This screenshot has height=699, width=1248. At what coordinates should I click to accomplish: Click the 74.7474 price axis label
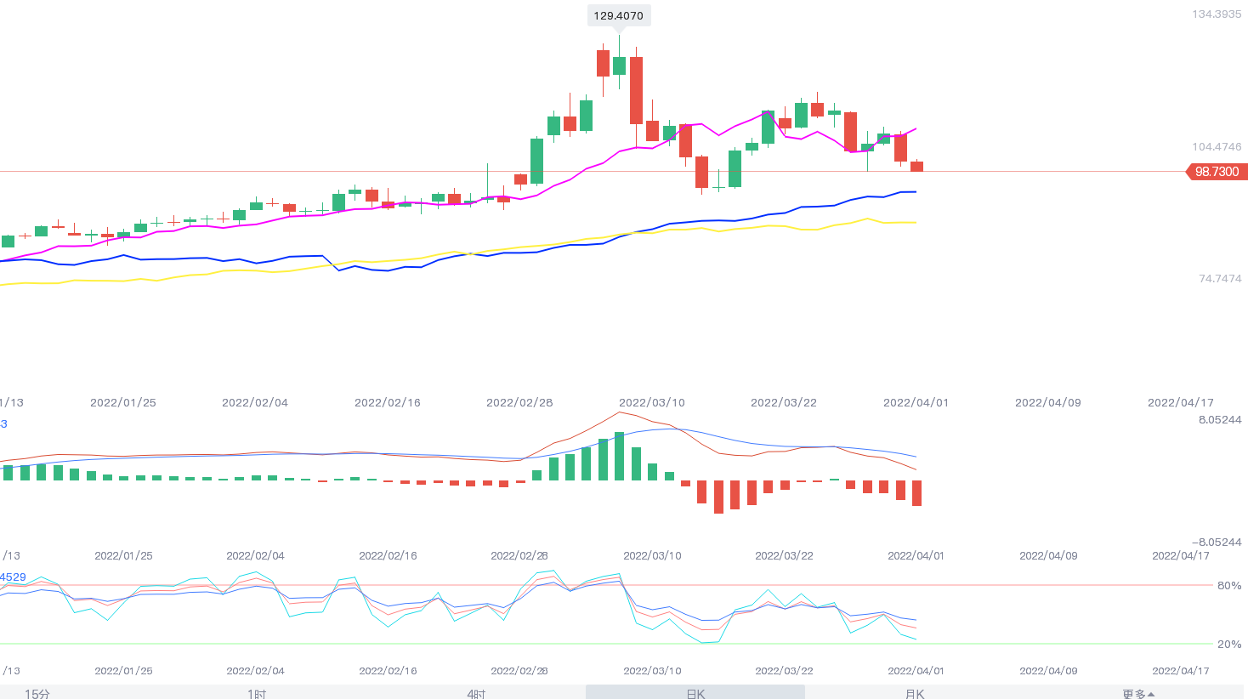[x=1219, y=279]
